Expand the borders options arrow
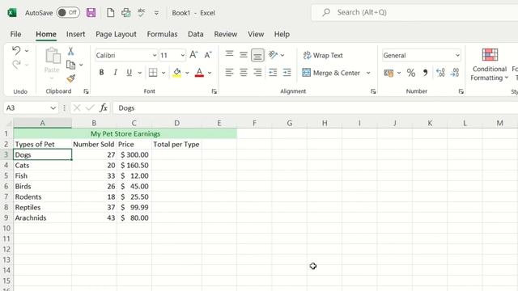 163,73
